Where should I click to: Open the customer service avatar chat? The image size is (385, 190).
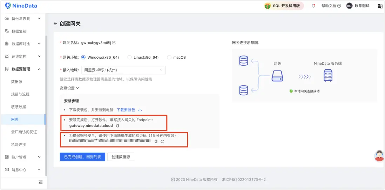(x=380, y=156)
